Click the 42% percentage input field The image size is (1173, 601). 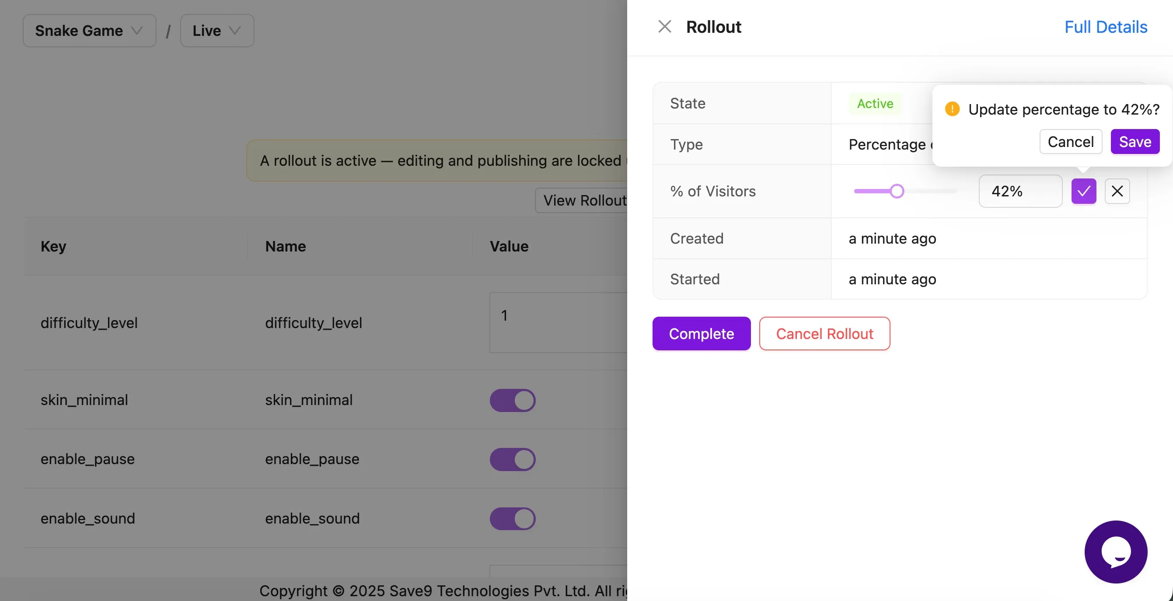click(x=1020, y=191)
